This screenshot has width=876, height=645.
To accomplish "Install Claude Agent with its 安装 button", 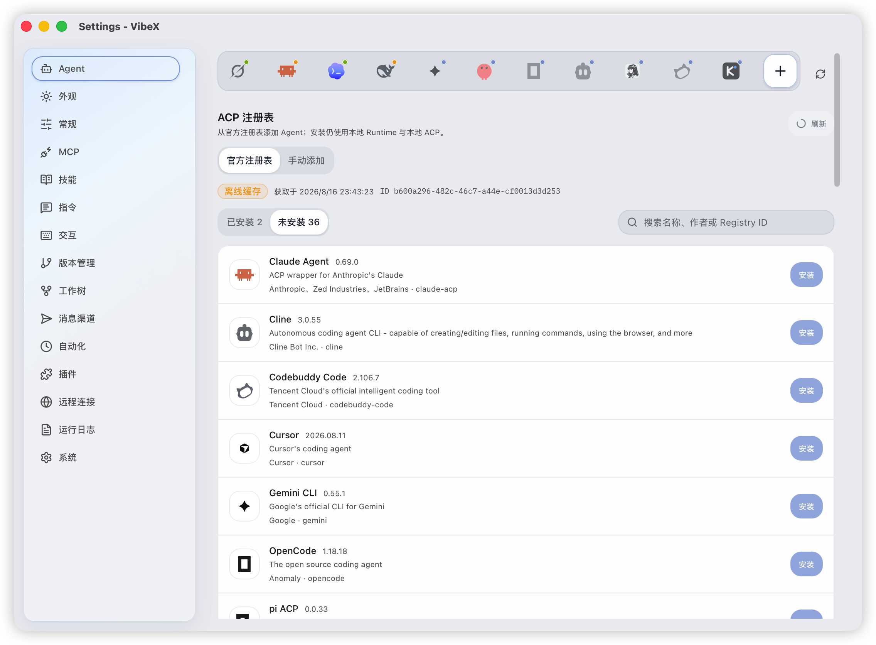I will pos(806,275).
